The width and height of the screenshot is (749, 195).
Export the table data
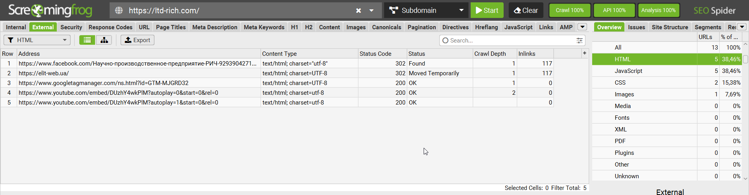(x=137, y=40)
